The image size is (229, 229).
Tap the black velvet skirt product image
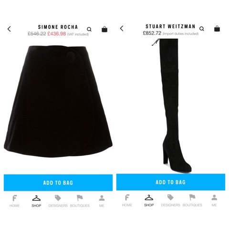pos(58,102)
